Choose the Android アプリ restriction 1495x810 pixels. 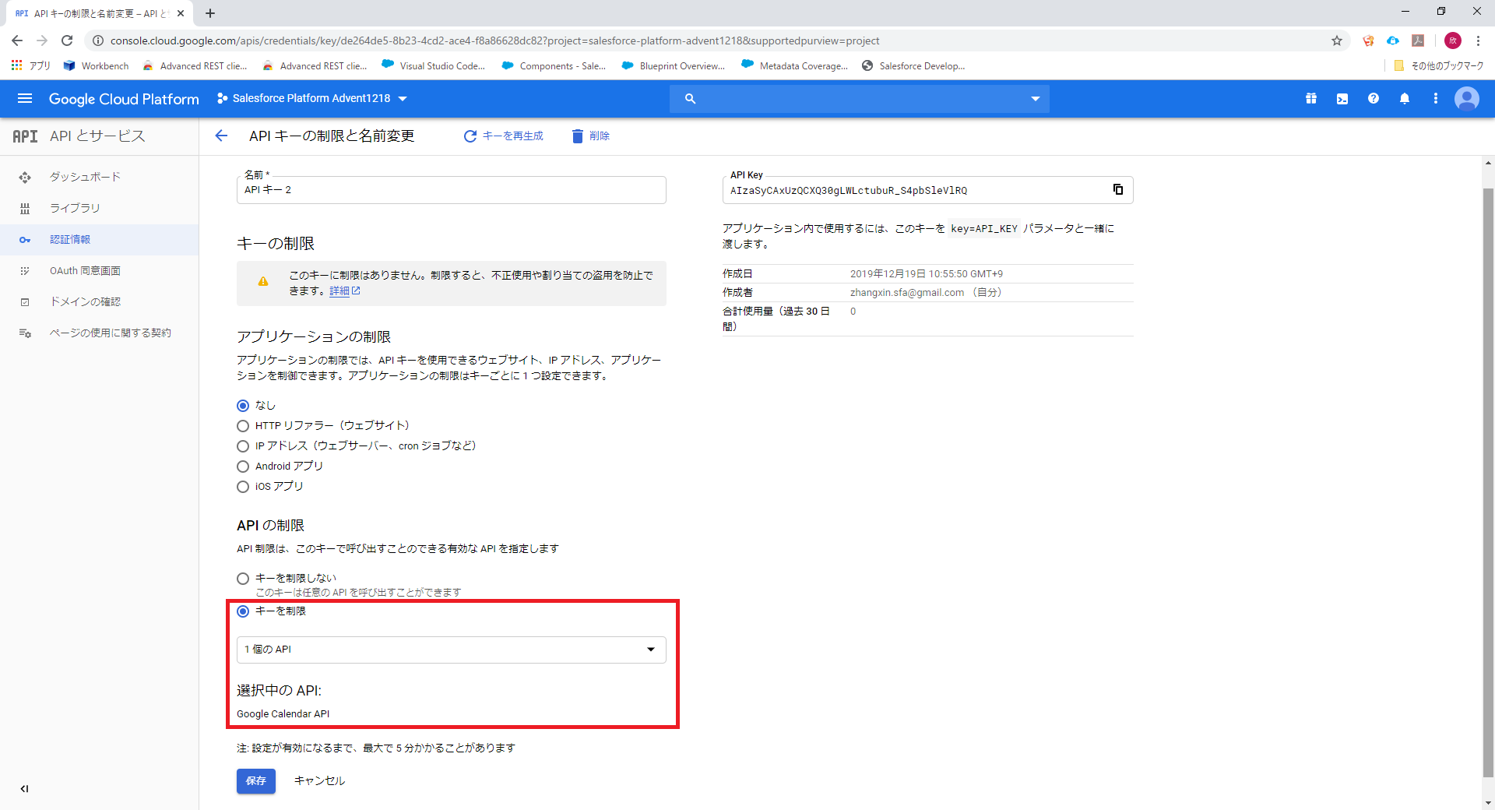click(x=243, y=467)
